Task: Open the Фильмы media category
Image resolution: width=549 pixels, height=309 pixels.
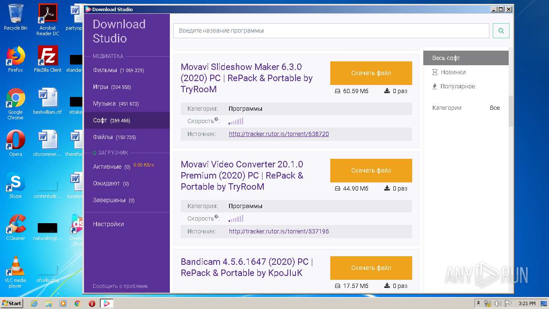Action: pyautogui.click(x=127, y=70)
